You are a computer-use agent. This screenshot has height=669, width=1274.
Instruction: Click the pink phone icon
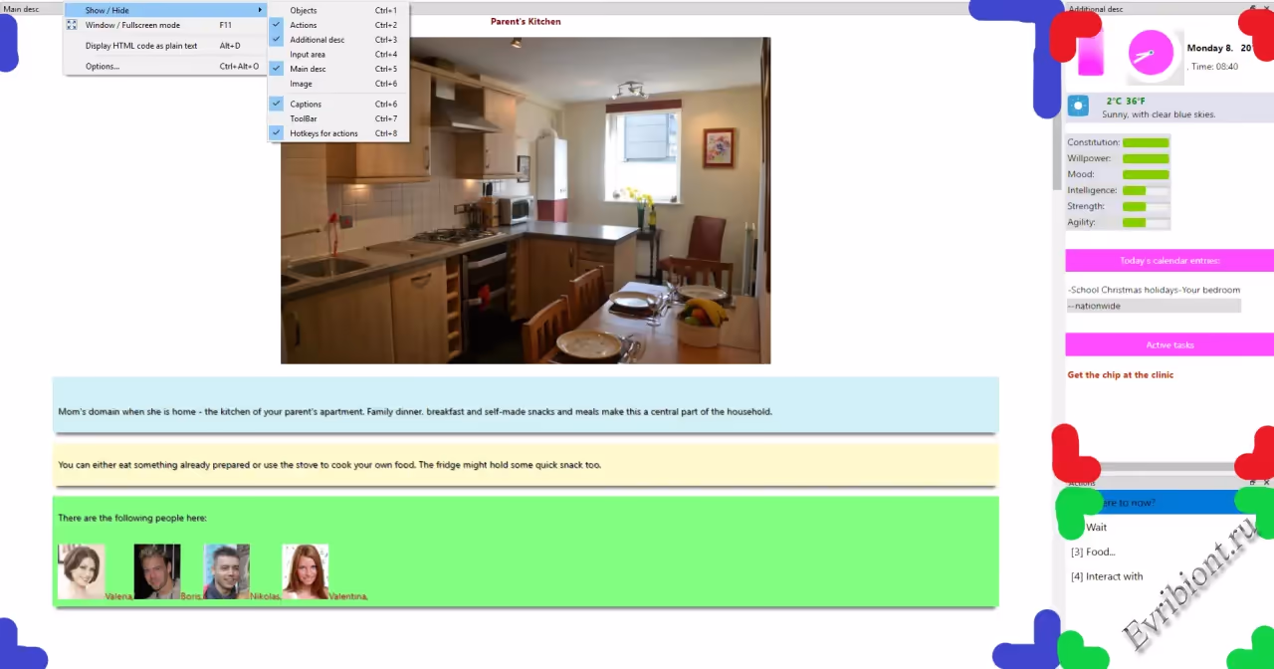point(1091,53)
